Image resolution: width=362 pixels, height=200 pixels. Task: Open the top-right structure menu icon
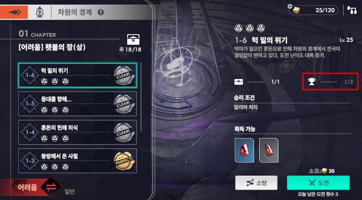click(352, 10)
